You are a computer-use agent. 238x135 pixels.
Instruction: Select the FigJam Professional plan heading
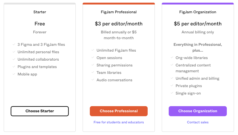coord(119,12)
